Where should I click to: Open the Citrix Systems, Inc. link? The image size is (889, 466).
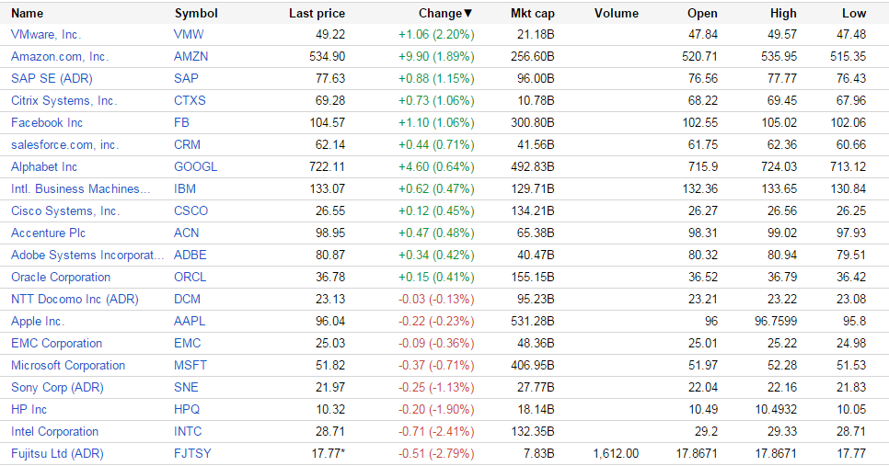(x=63, y=100)
